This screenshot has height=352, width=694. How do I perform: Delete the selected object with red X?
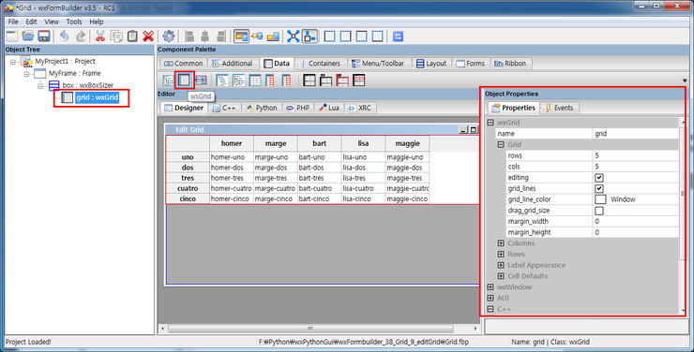pyautogui.click(x=148, y=37)
